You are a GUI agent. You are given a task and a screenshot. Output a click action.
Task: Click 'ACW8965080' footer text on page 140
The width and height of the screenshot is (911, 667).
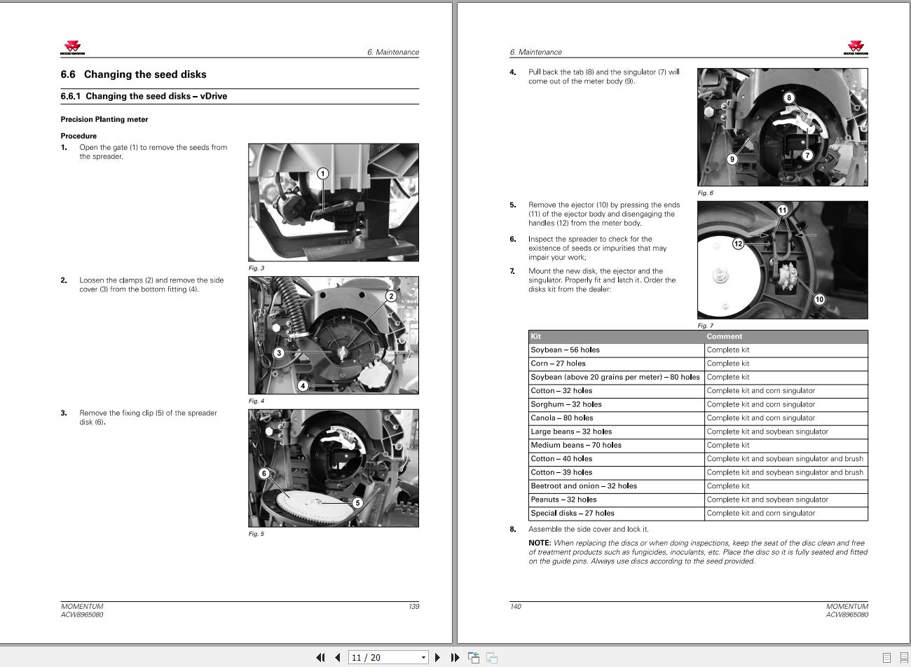pos(847,614)
